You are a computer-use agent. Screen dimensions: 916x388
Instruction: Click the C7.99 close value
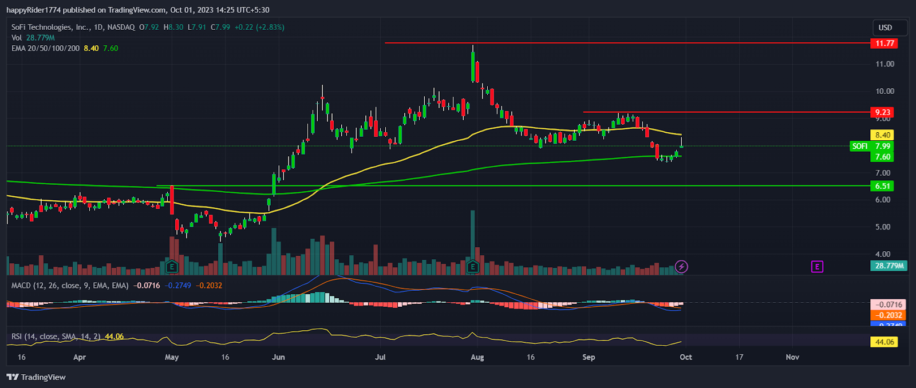tap(220, 27)
